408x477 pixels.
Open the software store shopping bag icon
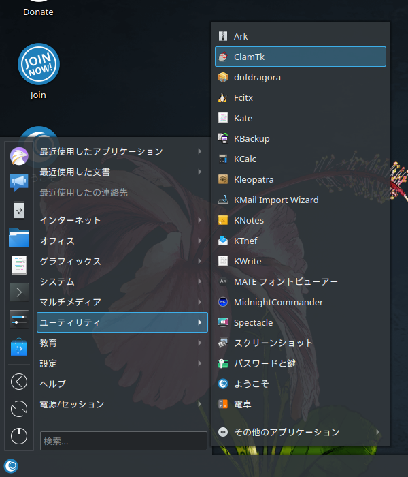point(19,347)
